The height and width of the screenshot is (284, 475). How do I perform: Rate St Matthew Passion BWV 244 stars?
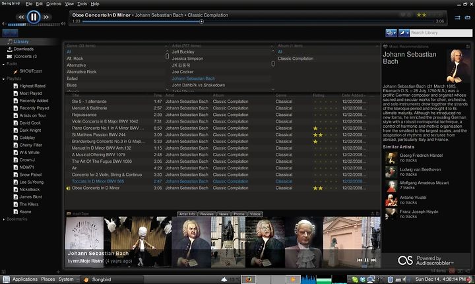326,135
